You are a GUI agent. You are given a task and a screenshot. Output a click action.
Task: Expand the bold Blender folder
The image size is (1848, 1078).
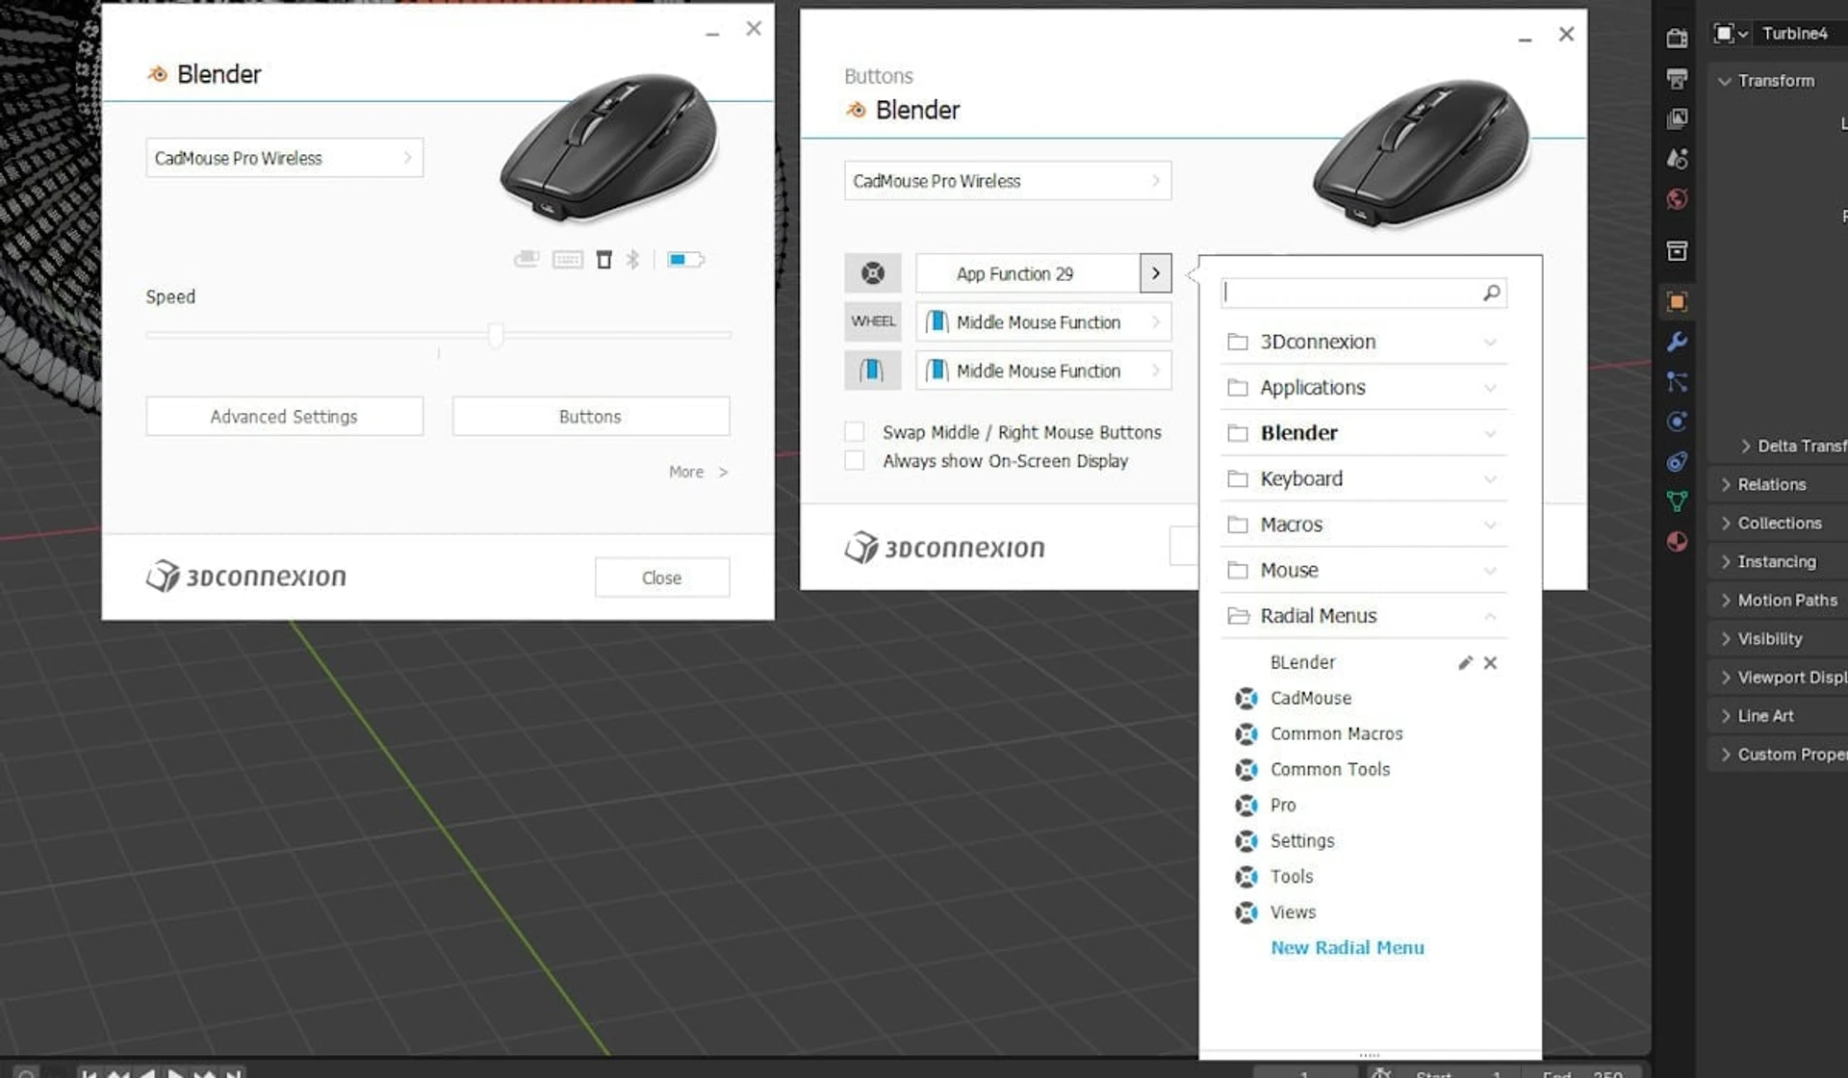(x=1363, y=433)
